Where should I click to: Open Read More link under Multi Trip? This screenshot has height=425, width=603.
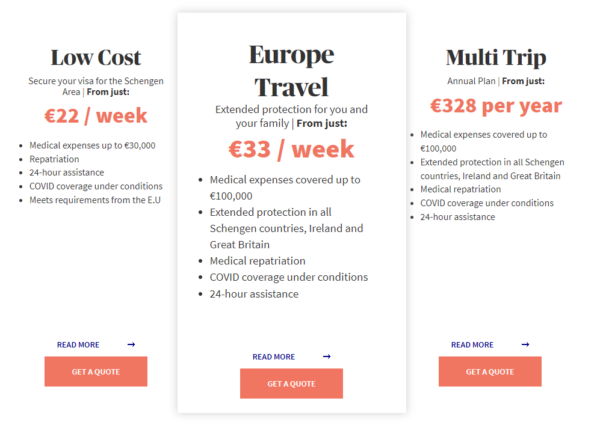click(472, 344)
